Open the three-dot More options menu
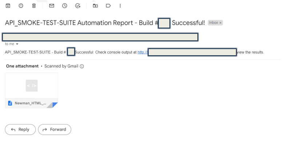This screenshot has height=145, width=285. (120, 6)
